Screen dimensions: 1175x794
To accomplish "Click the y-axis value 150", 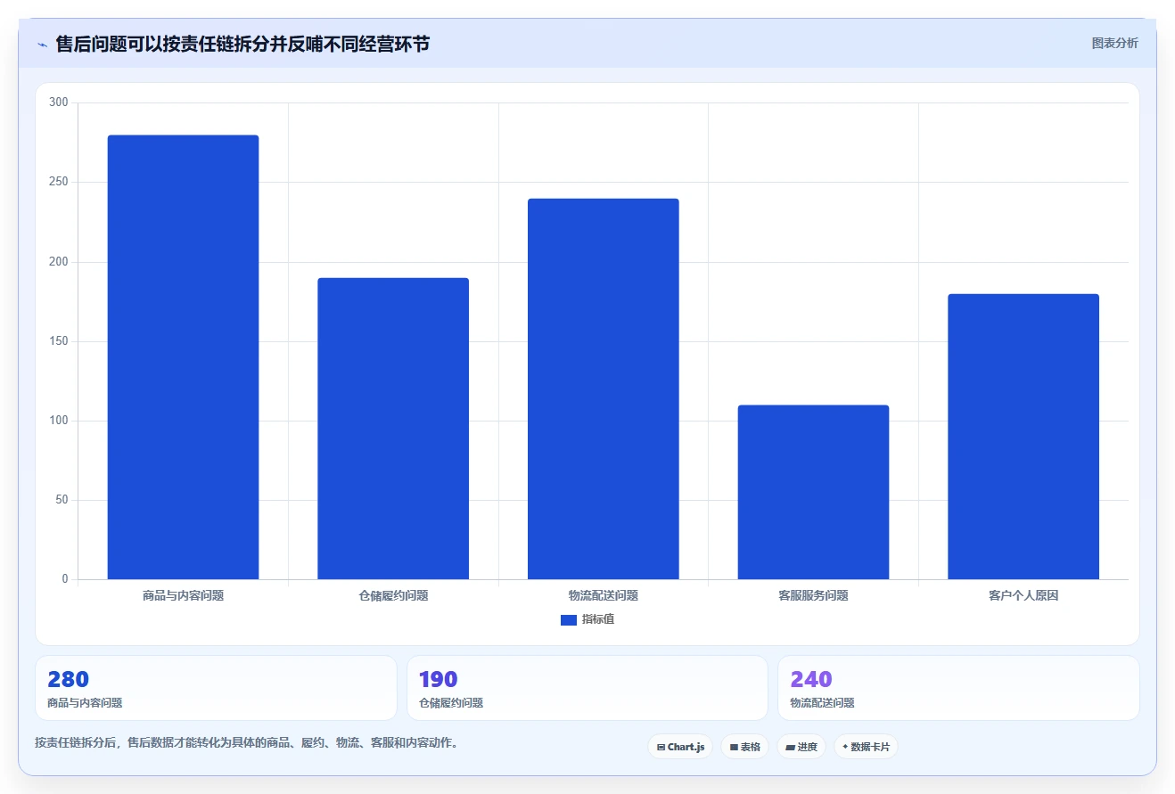I will click(x=59, y=341).
